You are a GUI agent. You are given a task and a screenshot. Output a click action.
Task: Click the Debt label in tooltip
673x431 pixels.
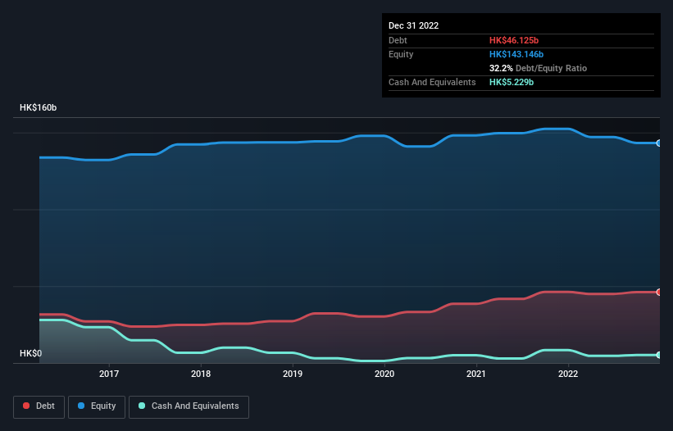click(398, 40)
